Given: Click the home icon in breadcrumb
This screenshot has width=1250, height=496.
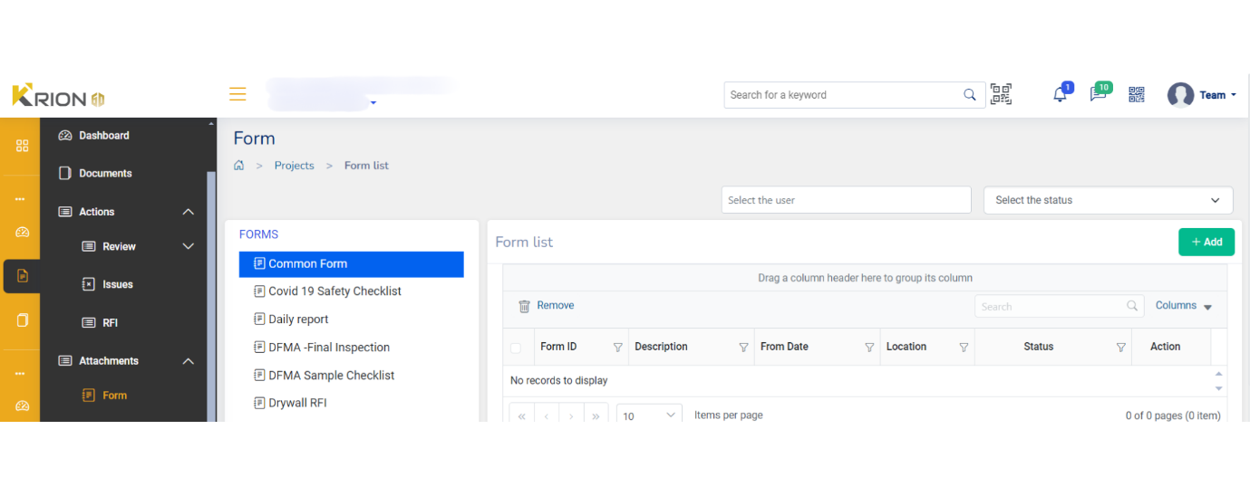Looking at the screenshot, I should point(239,166).
